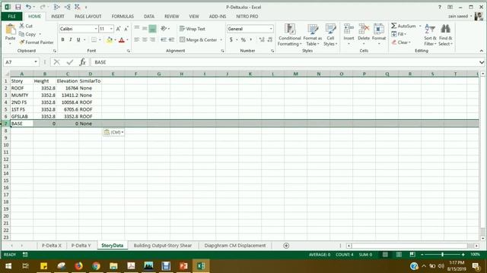The width and height of the screenshot is (487, 273).
Task: Click the Copy icon
Action: (21, 34)
